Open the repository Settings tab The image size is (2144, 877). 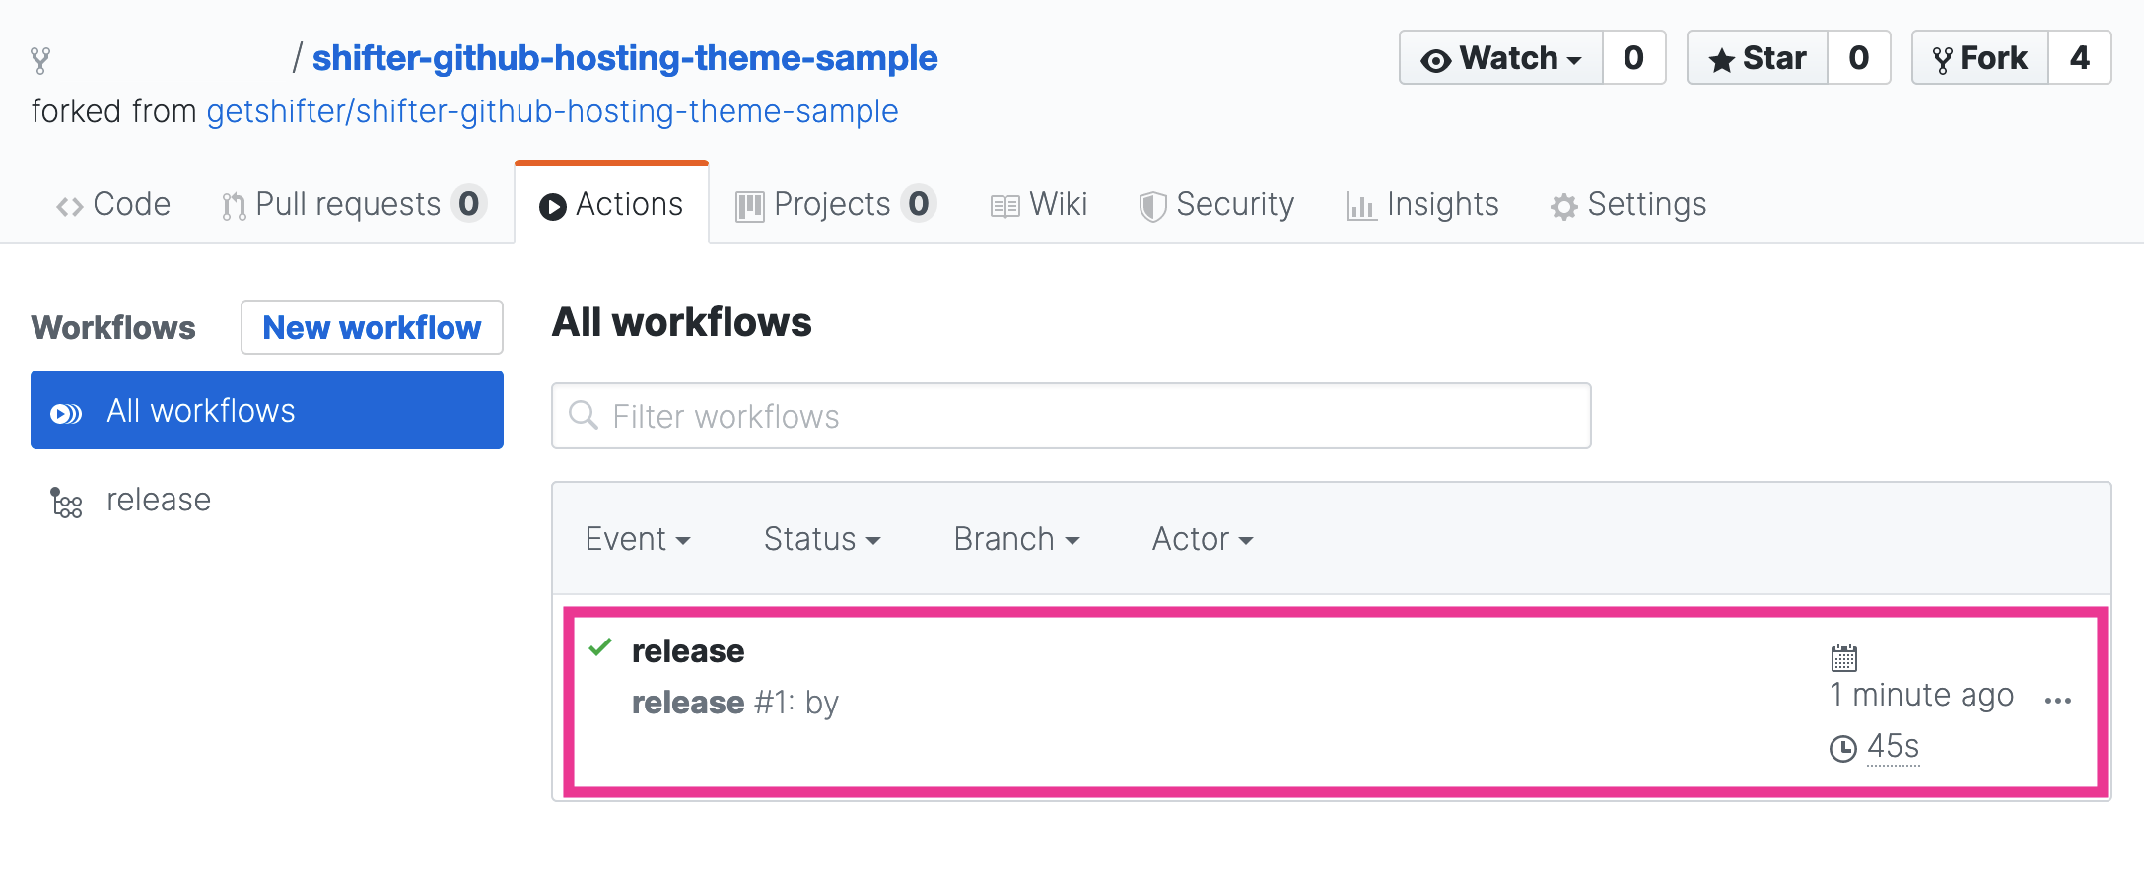coord(1627,204)
